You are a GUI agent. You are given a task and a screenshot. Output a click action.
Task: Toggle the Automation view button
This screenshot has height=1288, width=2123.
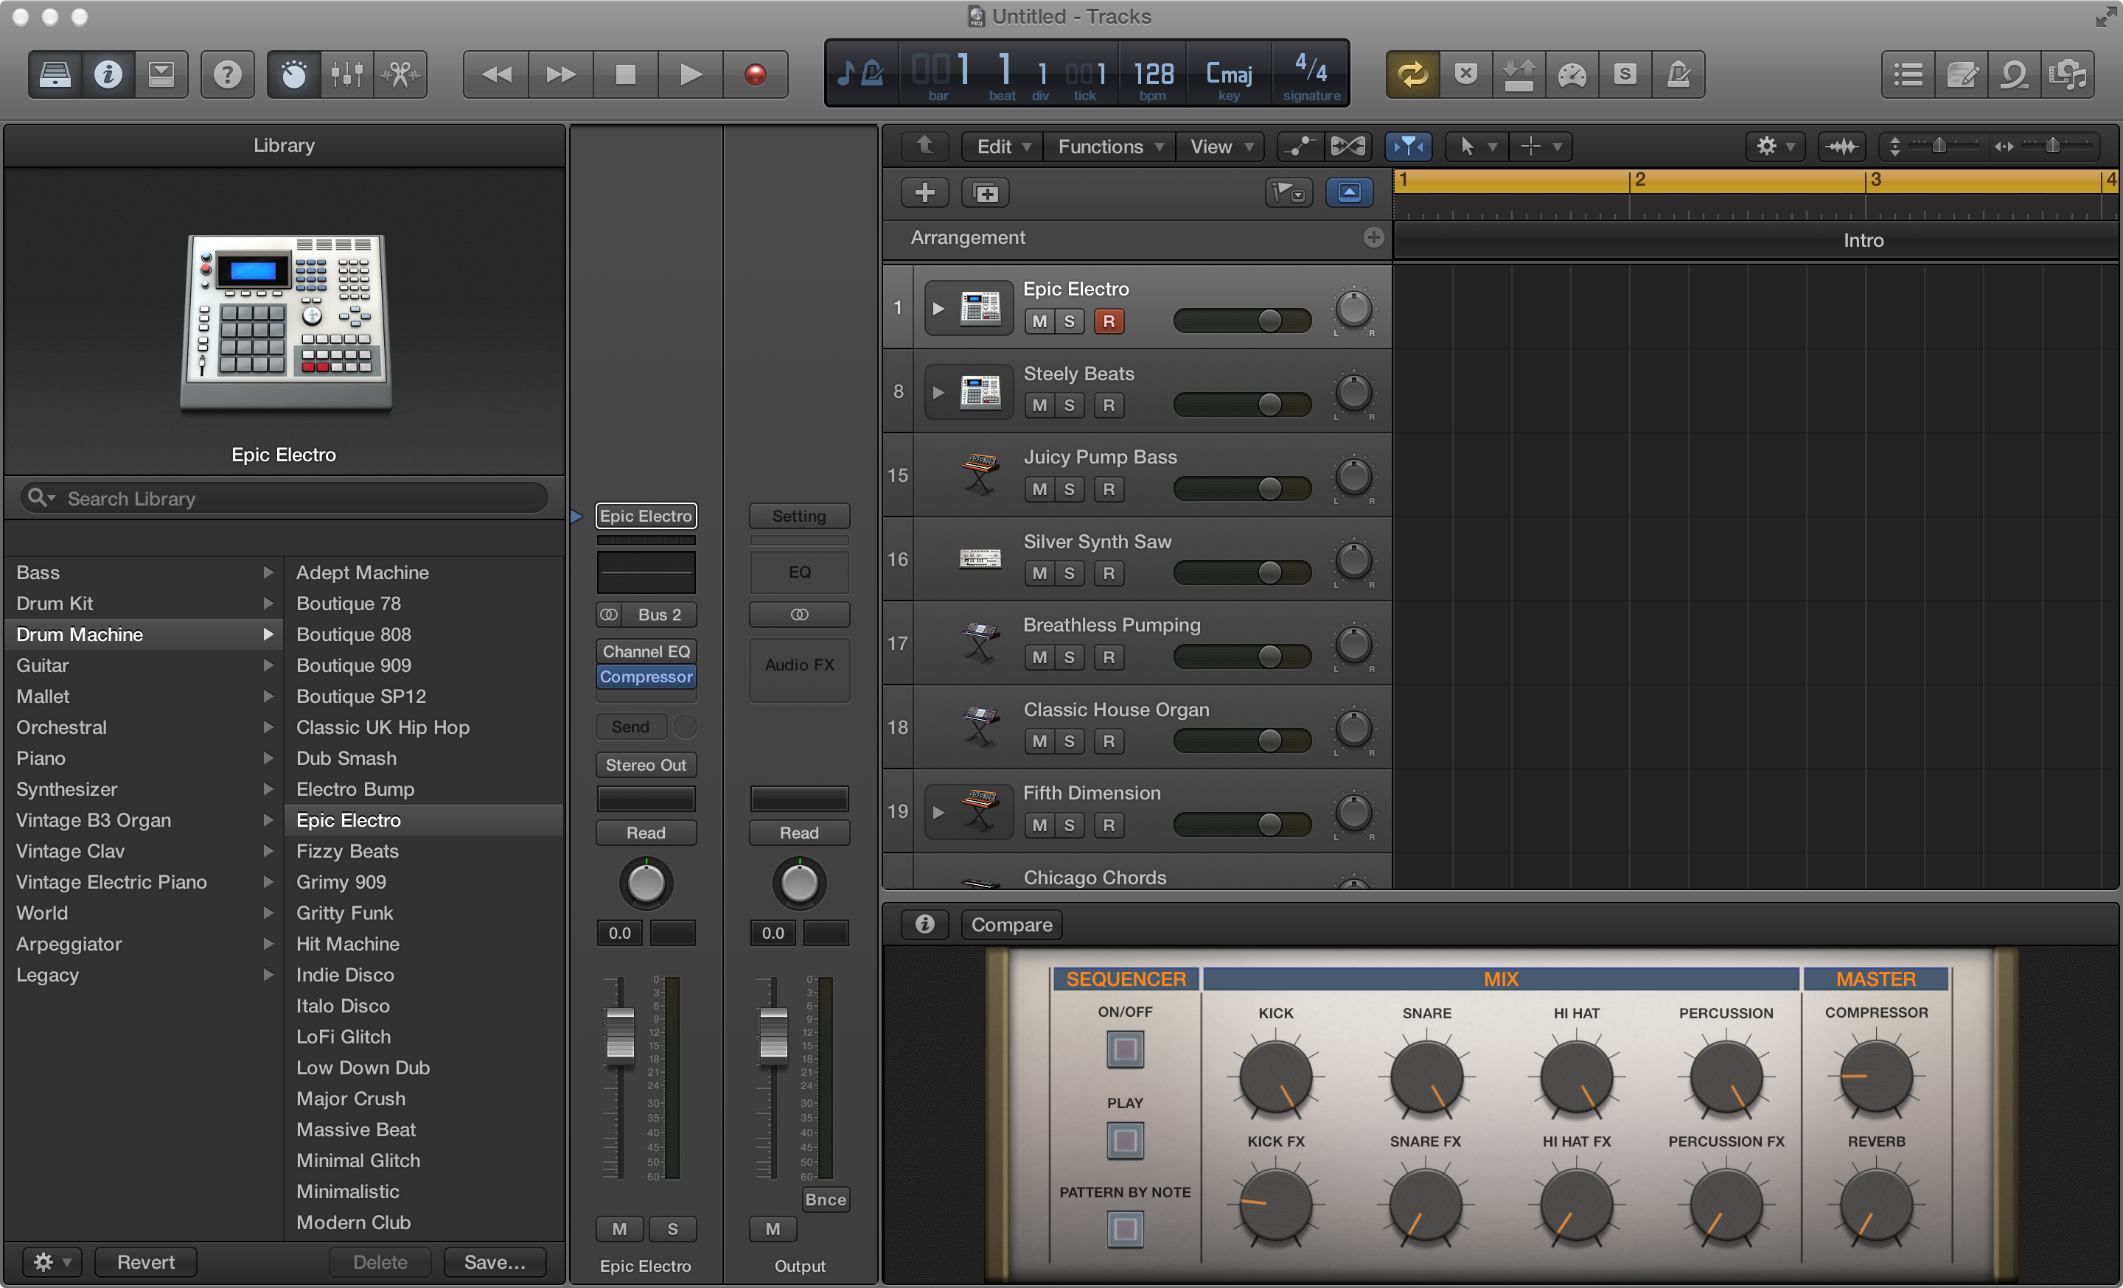click(1300, 147)
